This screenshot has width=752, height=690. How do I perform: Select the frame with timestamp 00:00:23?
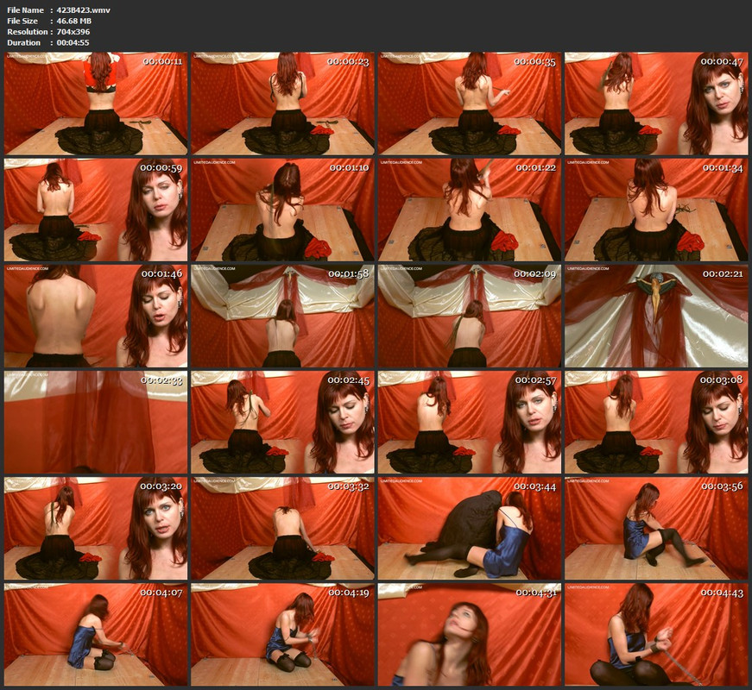[282, 103]
